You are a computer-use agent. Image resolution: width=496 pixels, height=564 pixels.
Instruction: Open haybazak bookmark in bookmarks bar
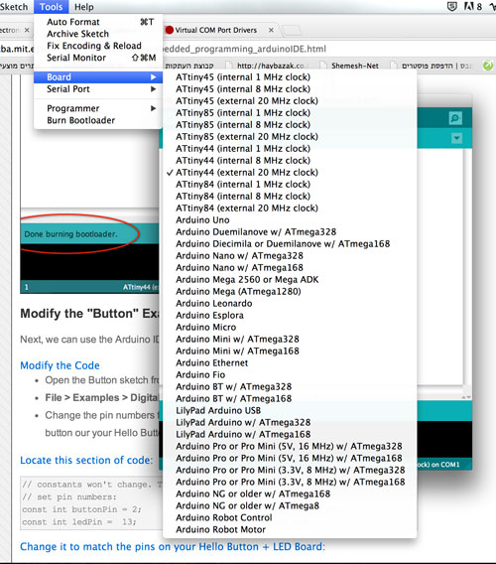click(266, 66)
